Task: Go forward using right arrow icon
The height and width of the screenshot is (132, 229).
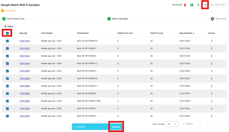Action: point(205,5)
